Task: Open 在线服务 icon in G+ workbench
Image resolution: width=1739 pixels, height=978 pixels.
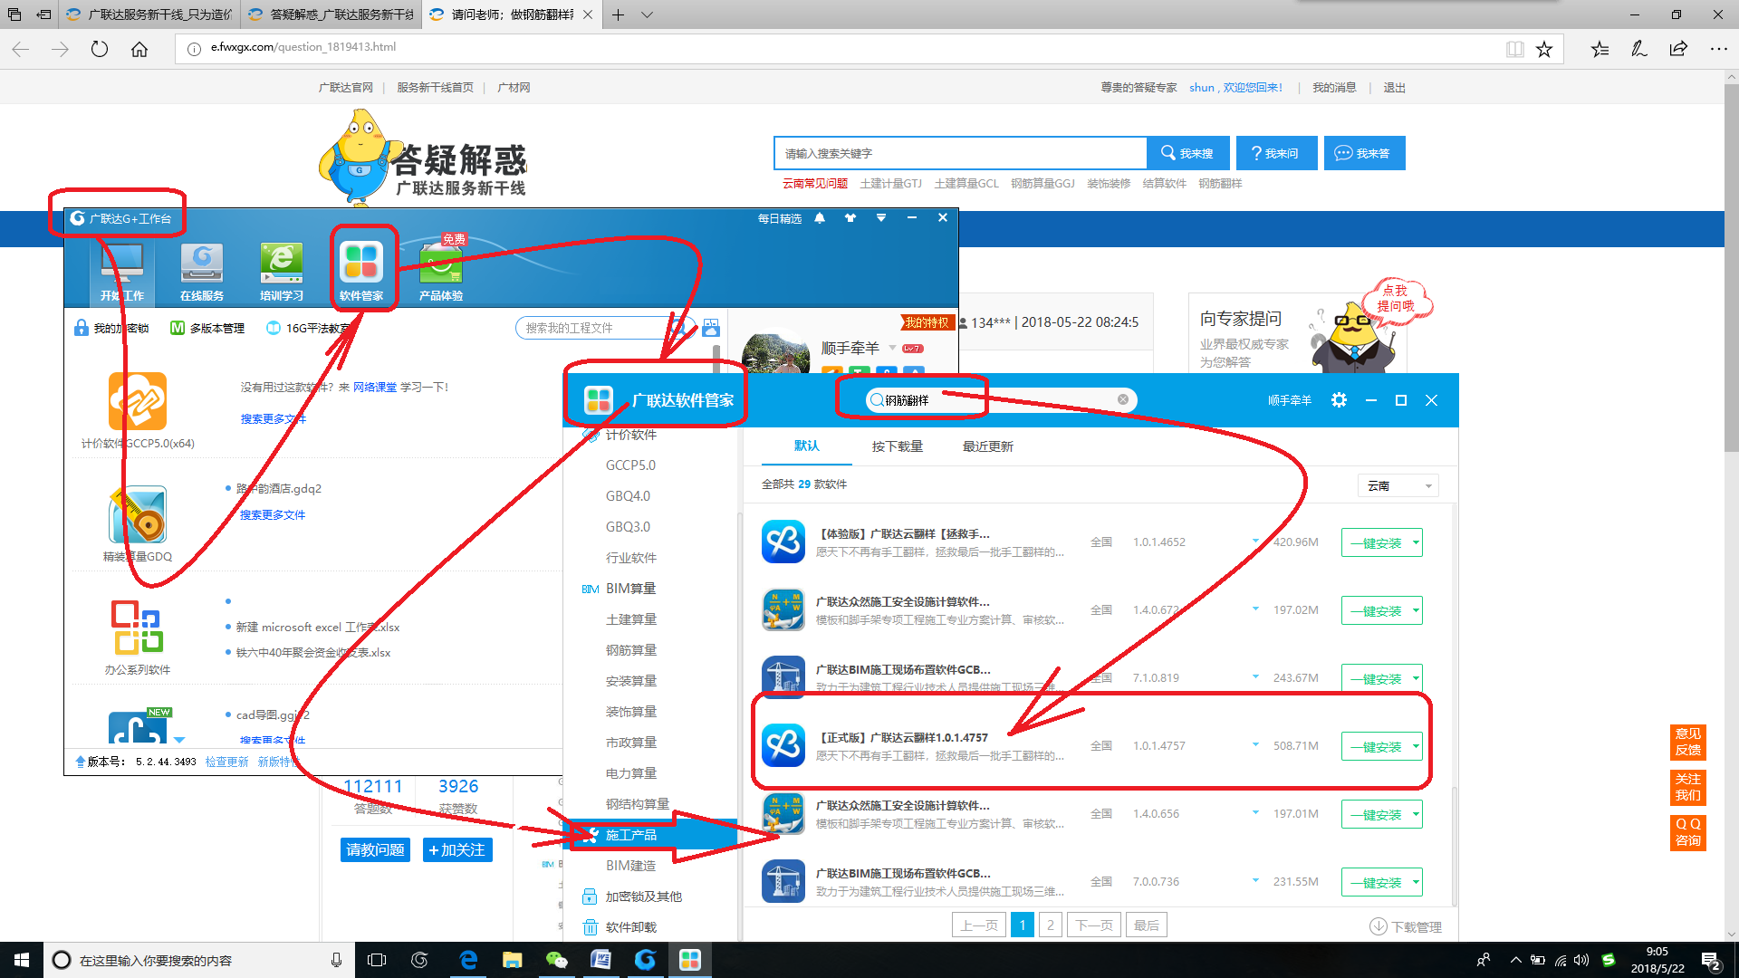Action: tap(201, 271)
